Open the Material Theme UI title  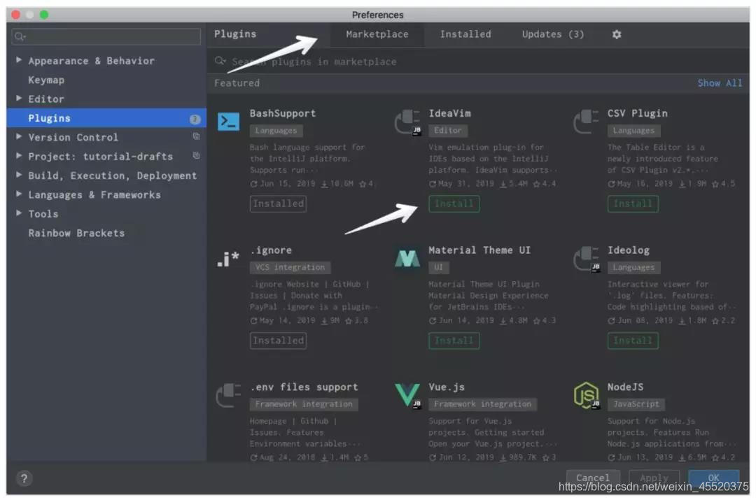click(x=479, y=250)
